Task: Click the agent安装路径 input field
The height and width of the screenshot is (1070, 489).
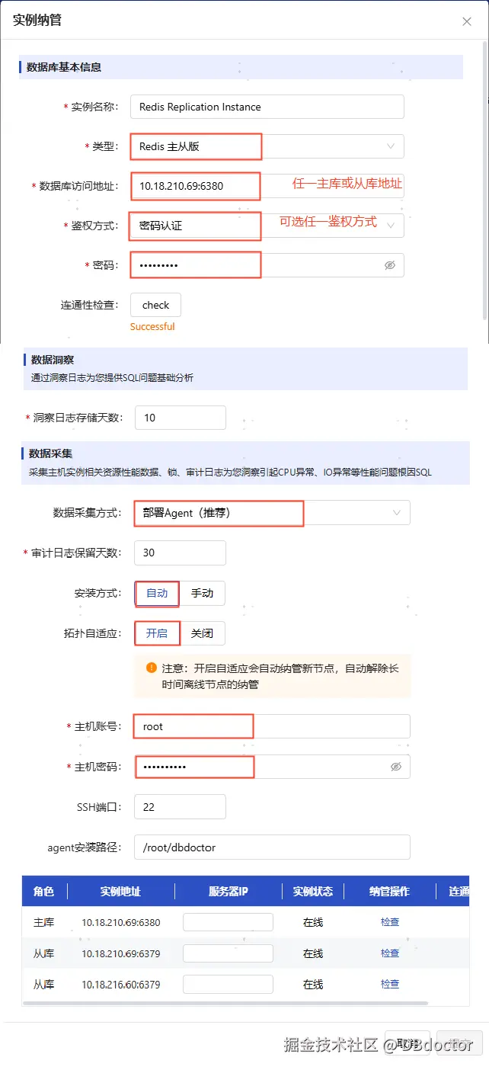Action: point(271,847)
